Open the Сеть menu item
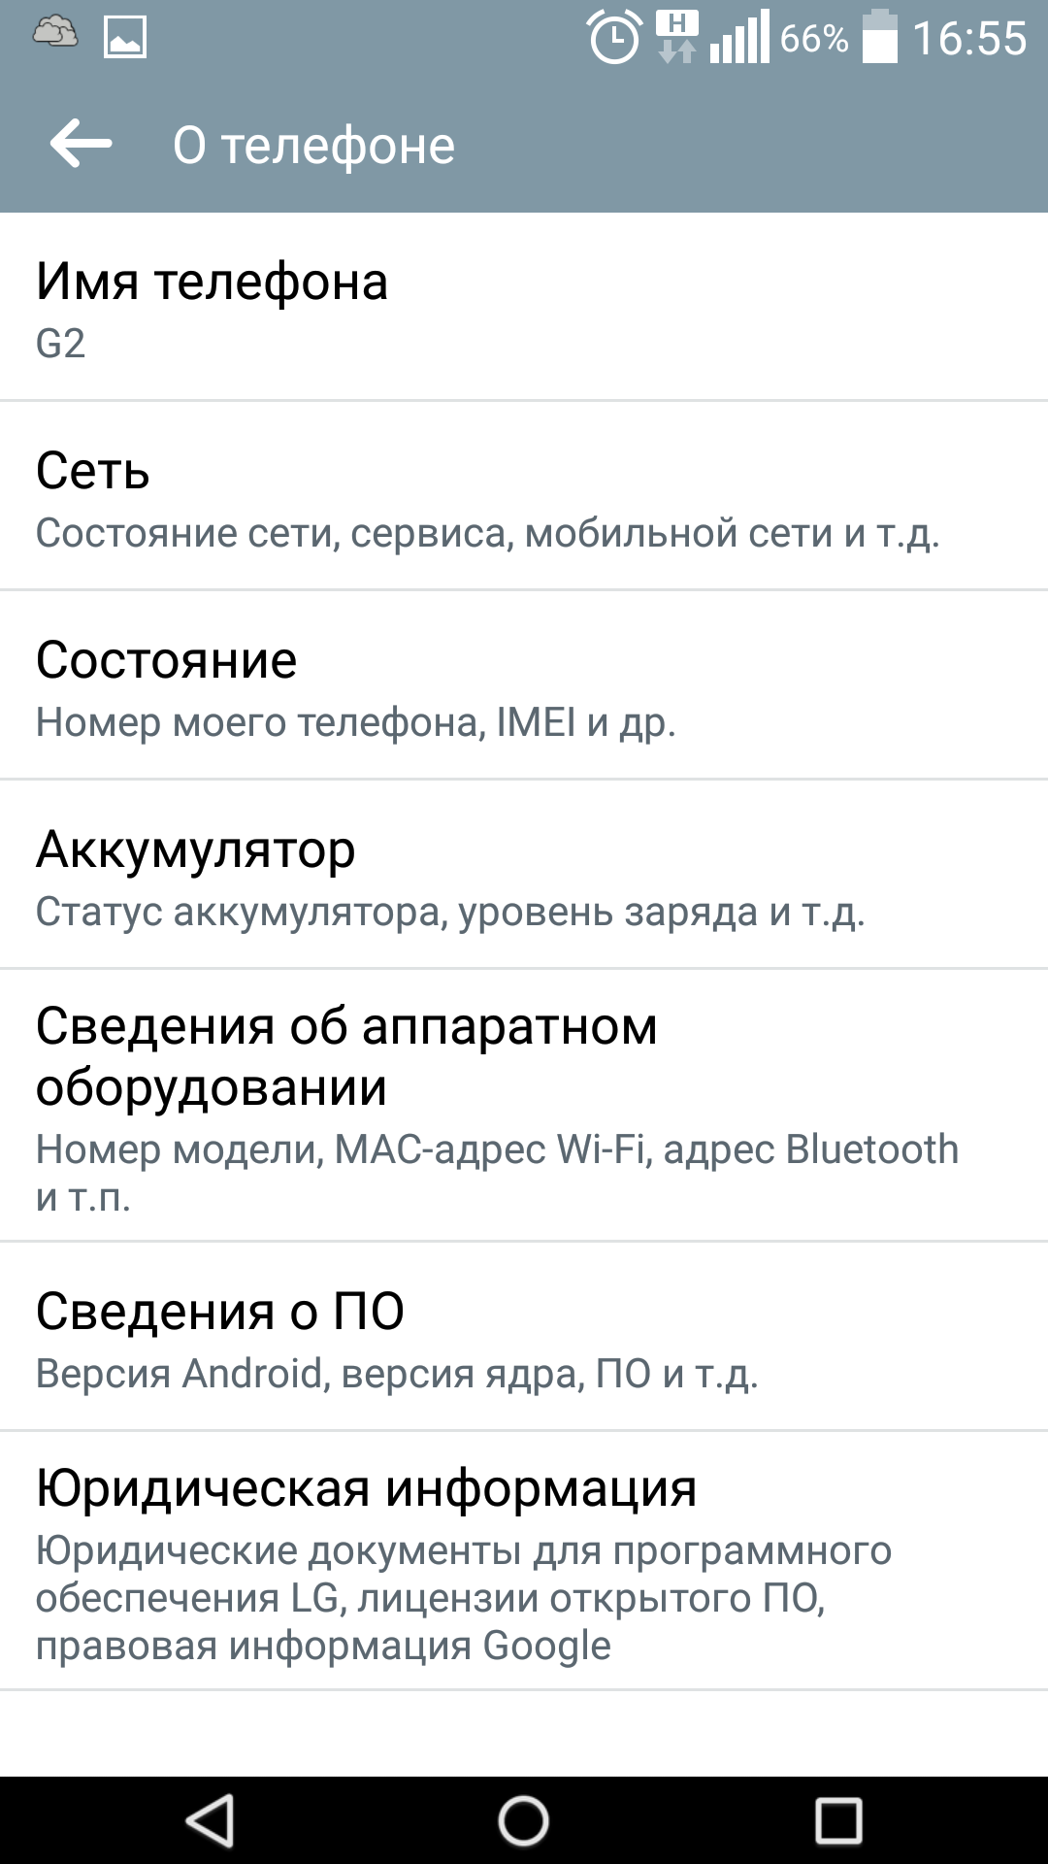The image size is (1048, 1864). click(x=524, y=495)
